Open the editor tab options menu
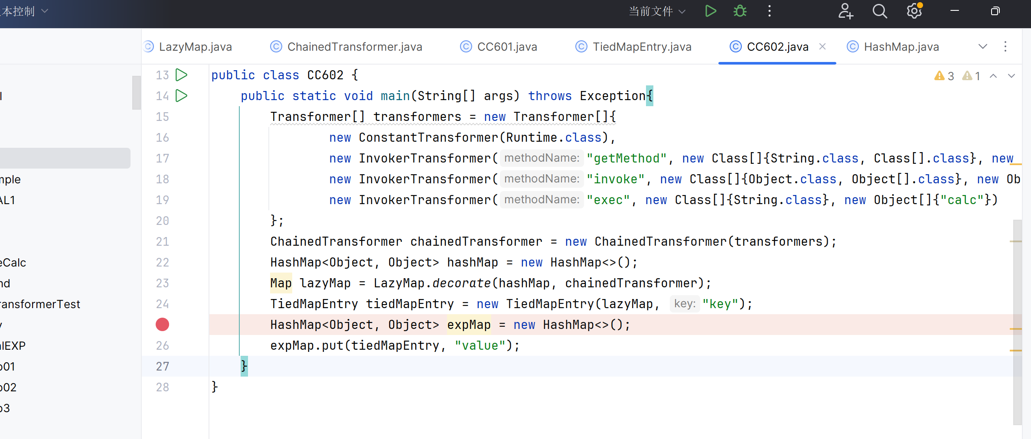Image resolution: width=1031 pixels, height=439 pixels. tap(1005, 46)
